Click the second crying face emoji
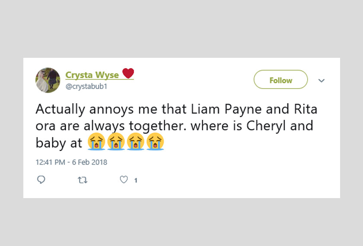The width and height of the screenshot is (363, 246). click(x=116, y=142)
